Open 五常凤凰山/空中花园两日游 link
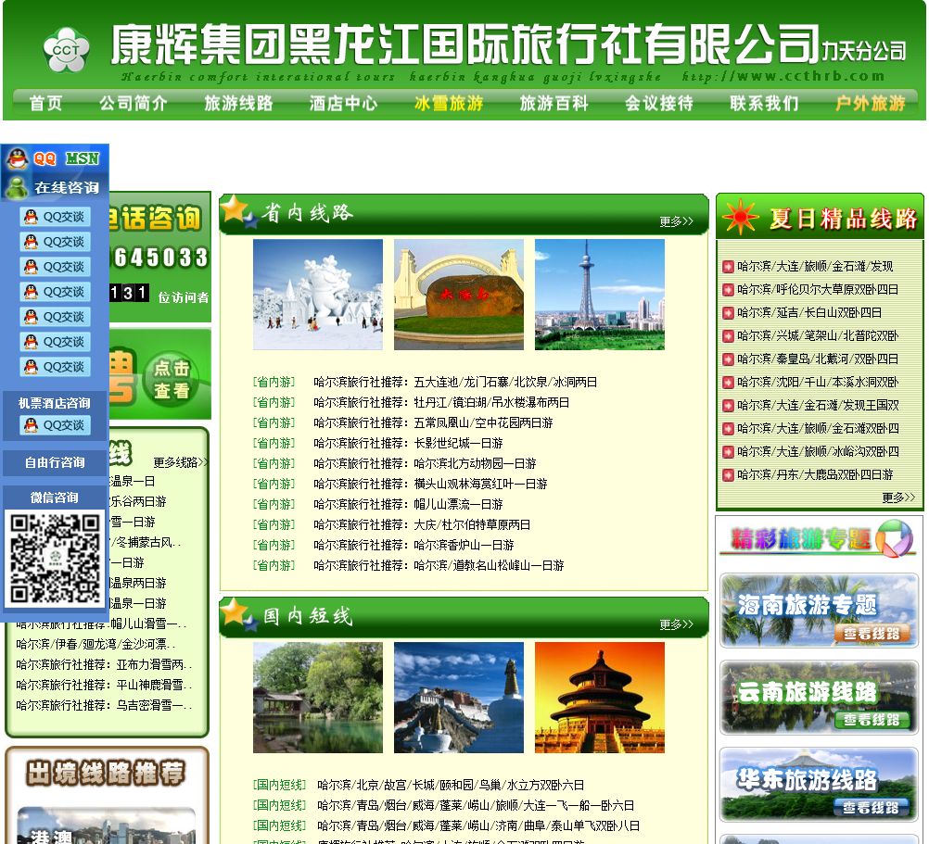This screenshot has width=929, height=844. click(433, 423)
